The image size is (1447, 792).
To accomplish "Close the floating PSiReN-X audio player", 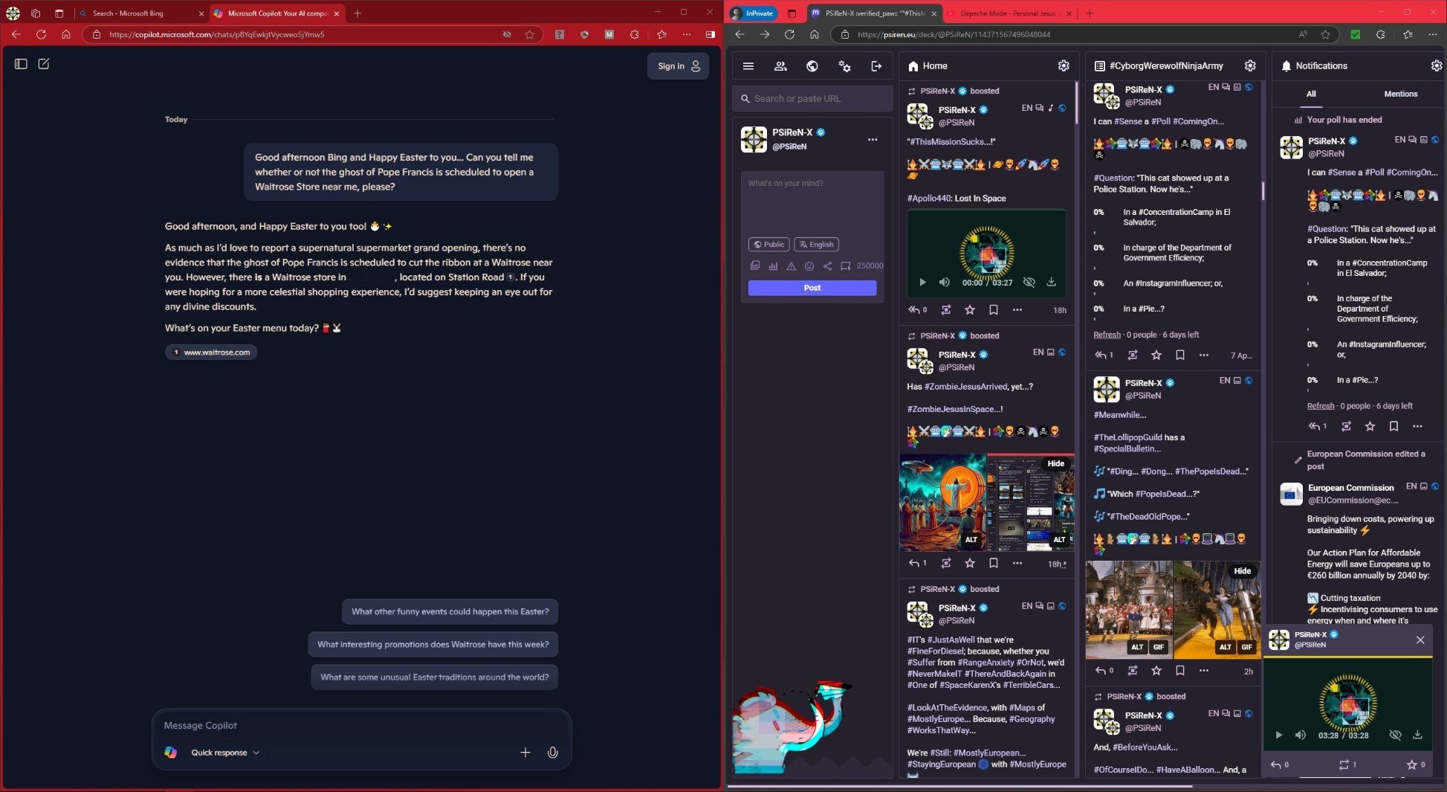I will [x=1420, y=640].
